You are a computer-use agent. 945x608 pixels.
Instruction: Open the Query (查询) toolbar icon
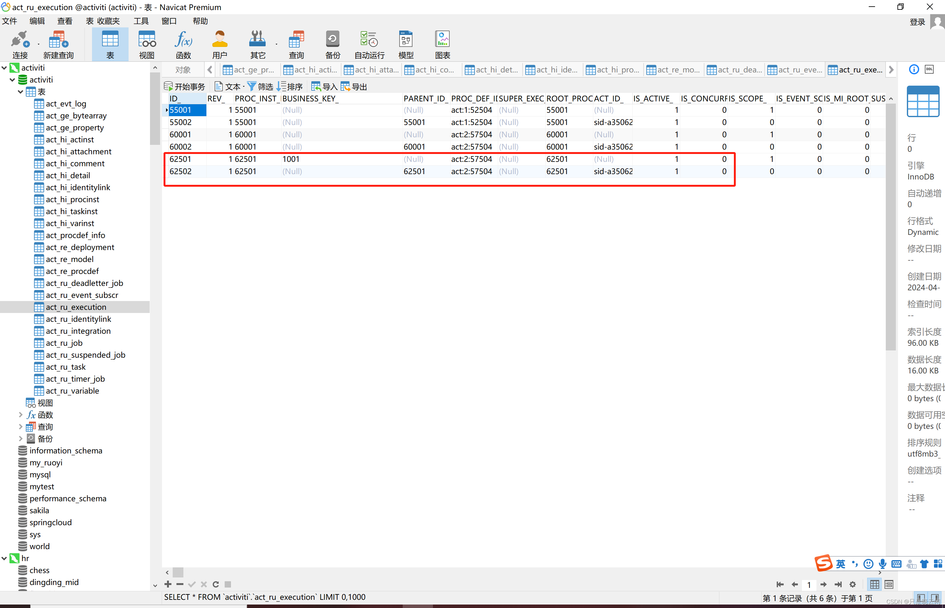point(296,44)
